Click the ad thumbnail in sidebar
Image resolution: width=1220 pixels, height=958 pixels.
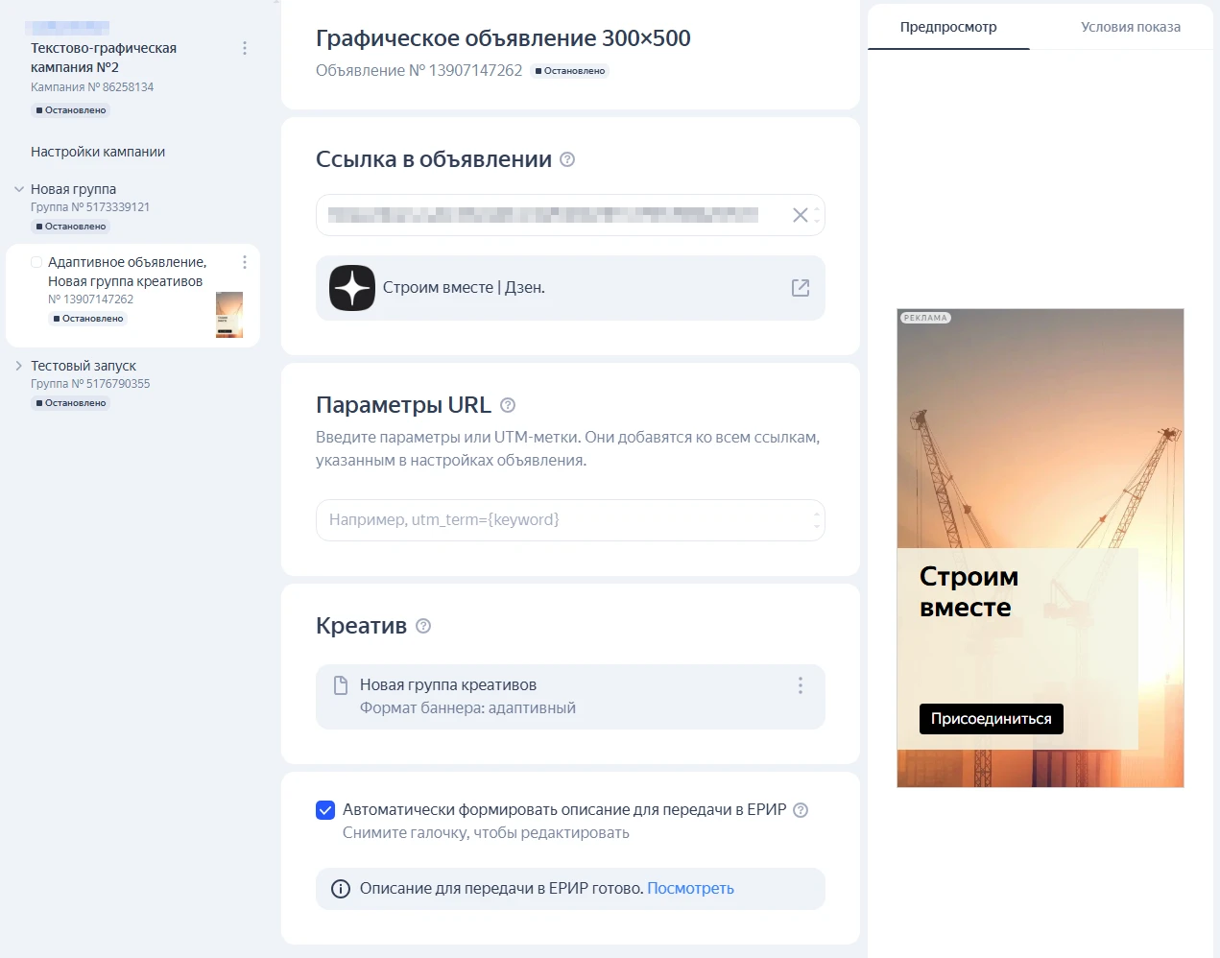pos(229,315)
